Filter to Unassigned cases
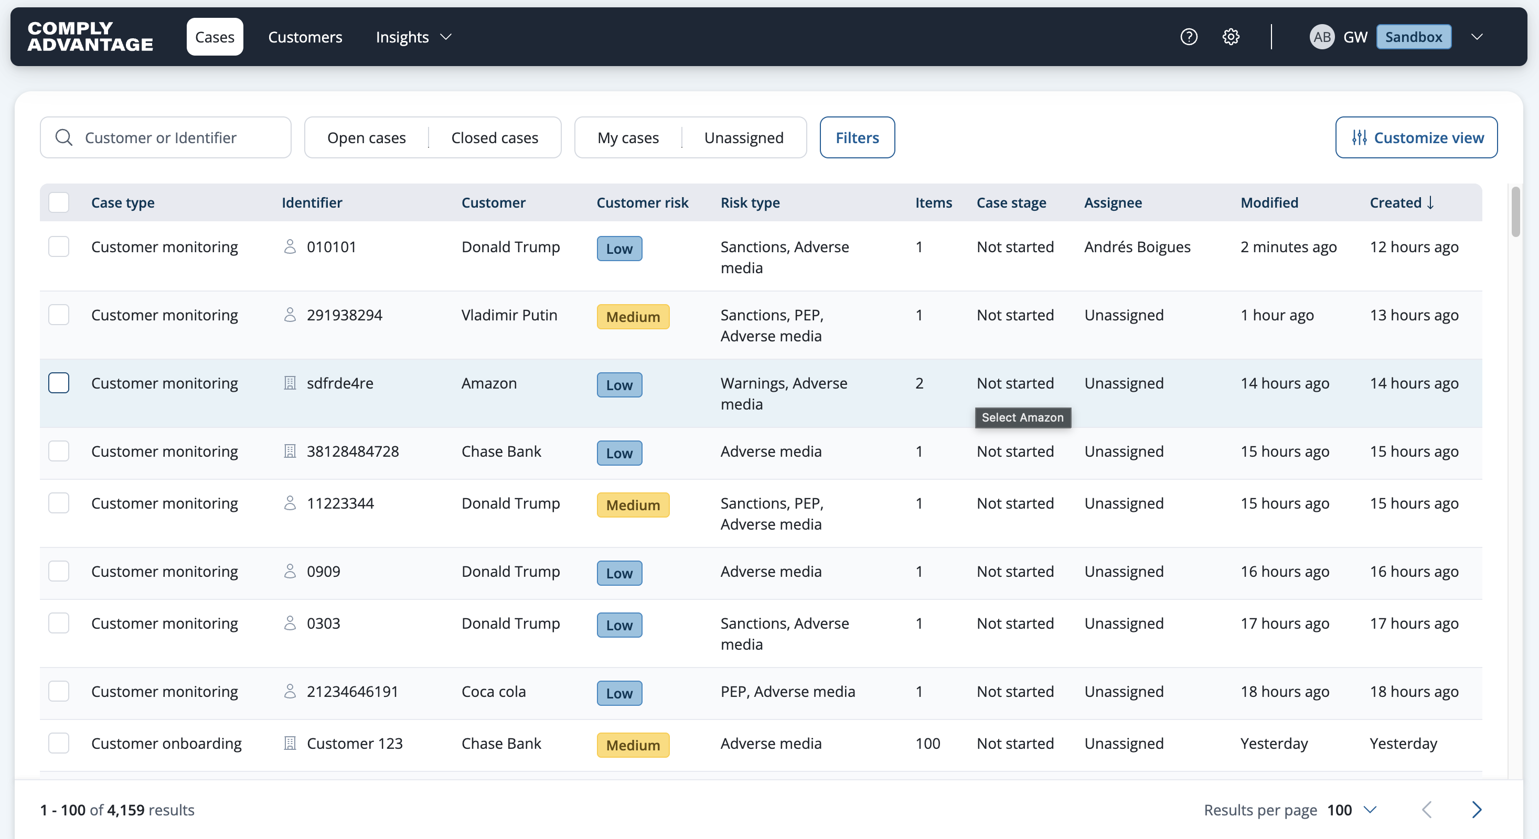The image size is (1539, 839). click(744, 137)
